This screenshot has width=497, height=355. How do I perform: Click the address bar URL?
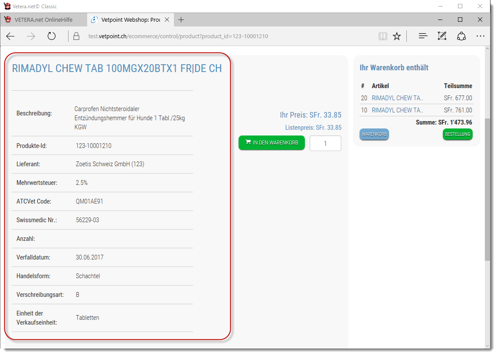[178, 36]
